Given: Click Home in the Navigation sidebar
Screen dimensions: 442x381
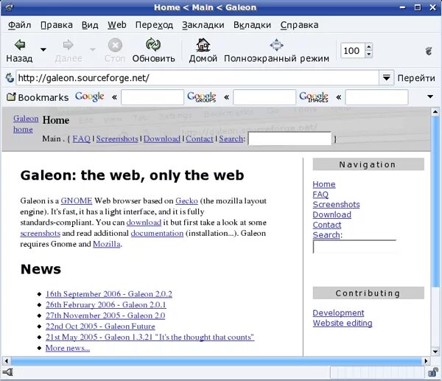Looking at the screenshot, I should click(x=324, y=184).
